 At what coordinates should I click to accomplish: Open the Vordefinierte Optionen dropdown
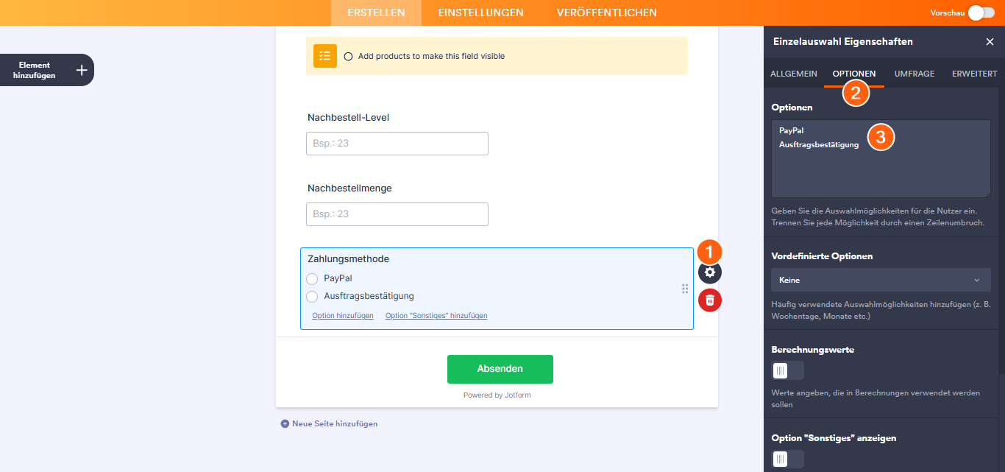[x=880, y=280]
